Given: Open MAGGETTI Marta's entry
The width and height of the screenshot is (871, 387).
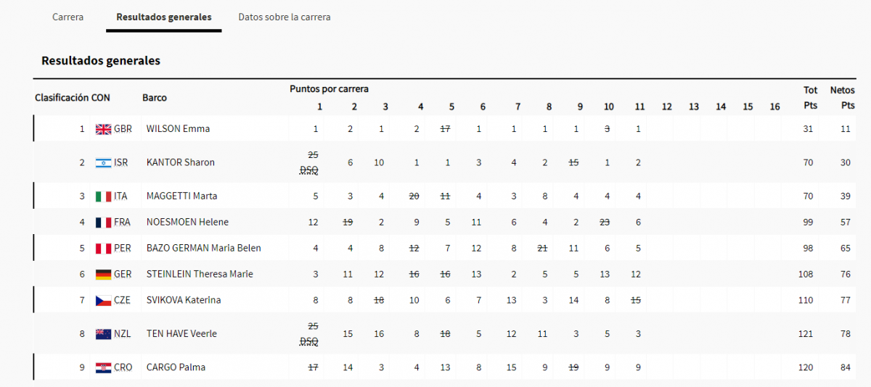Looking at the screenshot, I should click(x=181, y=196).
